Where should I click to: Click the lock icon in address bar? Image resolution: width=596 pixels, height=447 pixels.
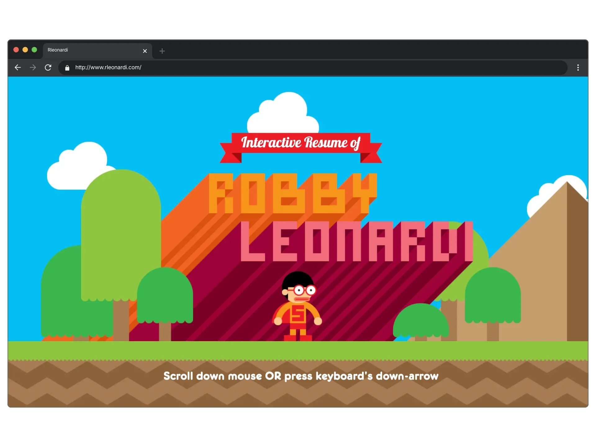click(x=67, y=68)
